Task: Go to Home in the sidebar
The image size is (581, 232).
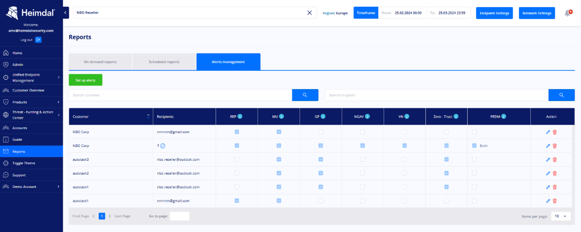Action: [32, 53]
